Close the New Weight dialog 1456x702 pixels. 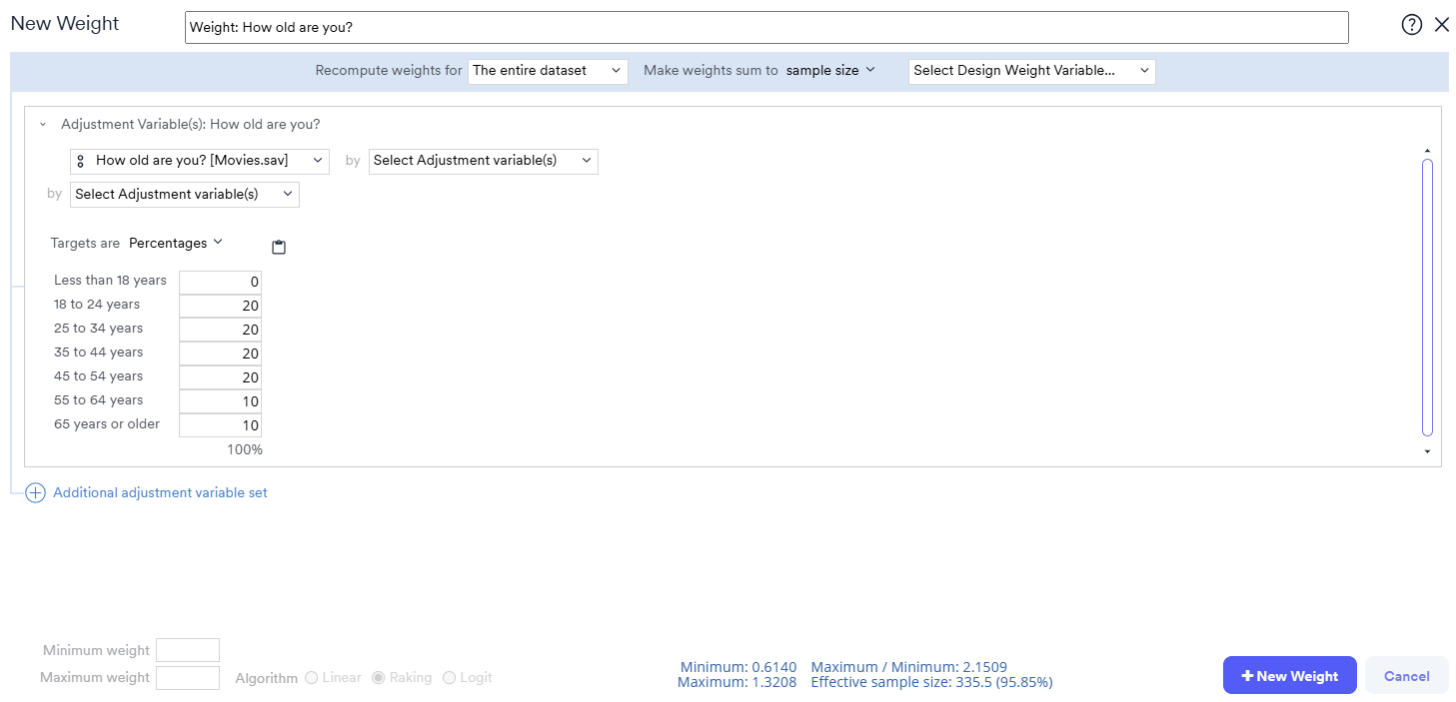tap(1441, 25)
